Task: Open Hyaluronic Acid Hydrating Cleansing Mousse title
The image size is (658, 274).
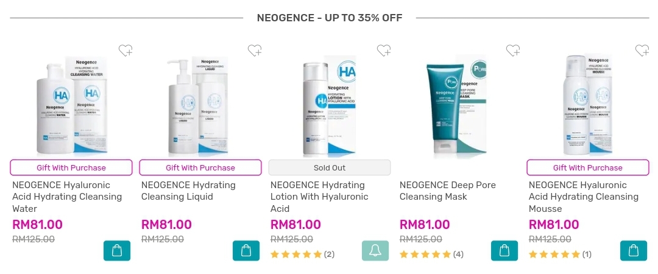Action: pos(584,197)
